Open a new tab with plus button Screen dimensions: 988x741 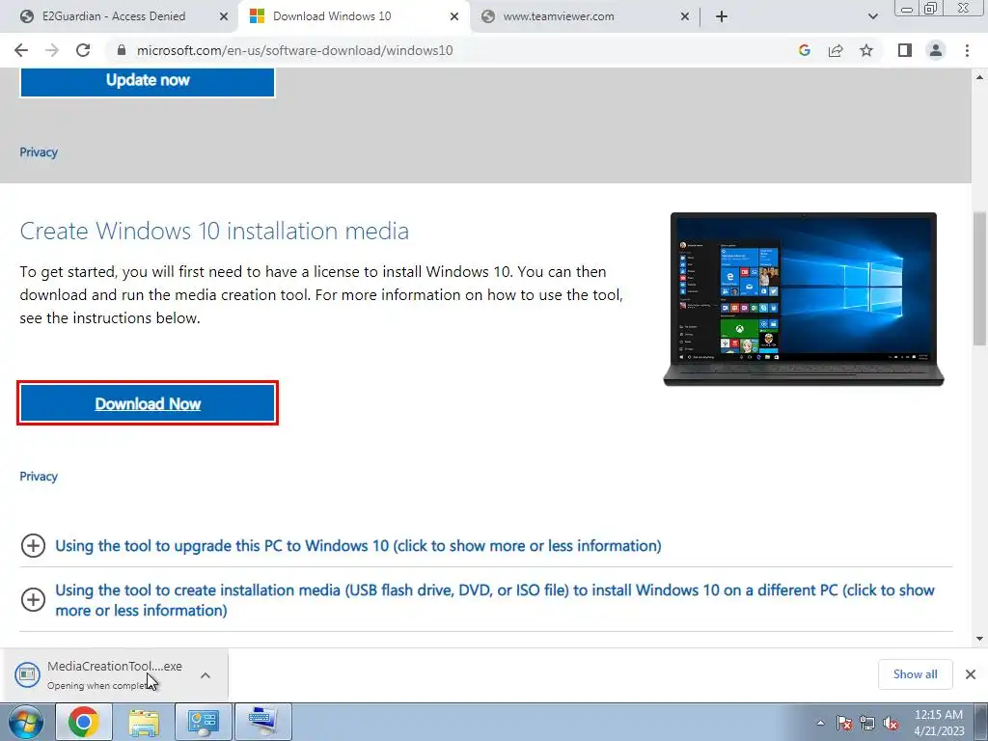click(x=722, y=16)
